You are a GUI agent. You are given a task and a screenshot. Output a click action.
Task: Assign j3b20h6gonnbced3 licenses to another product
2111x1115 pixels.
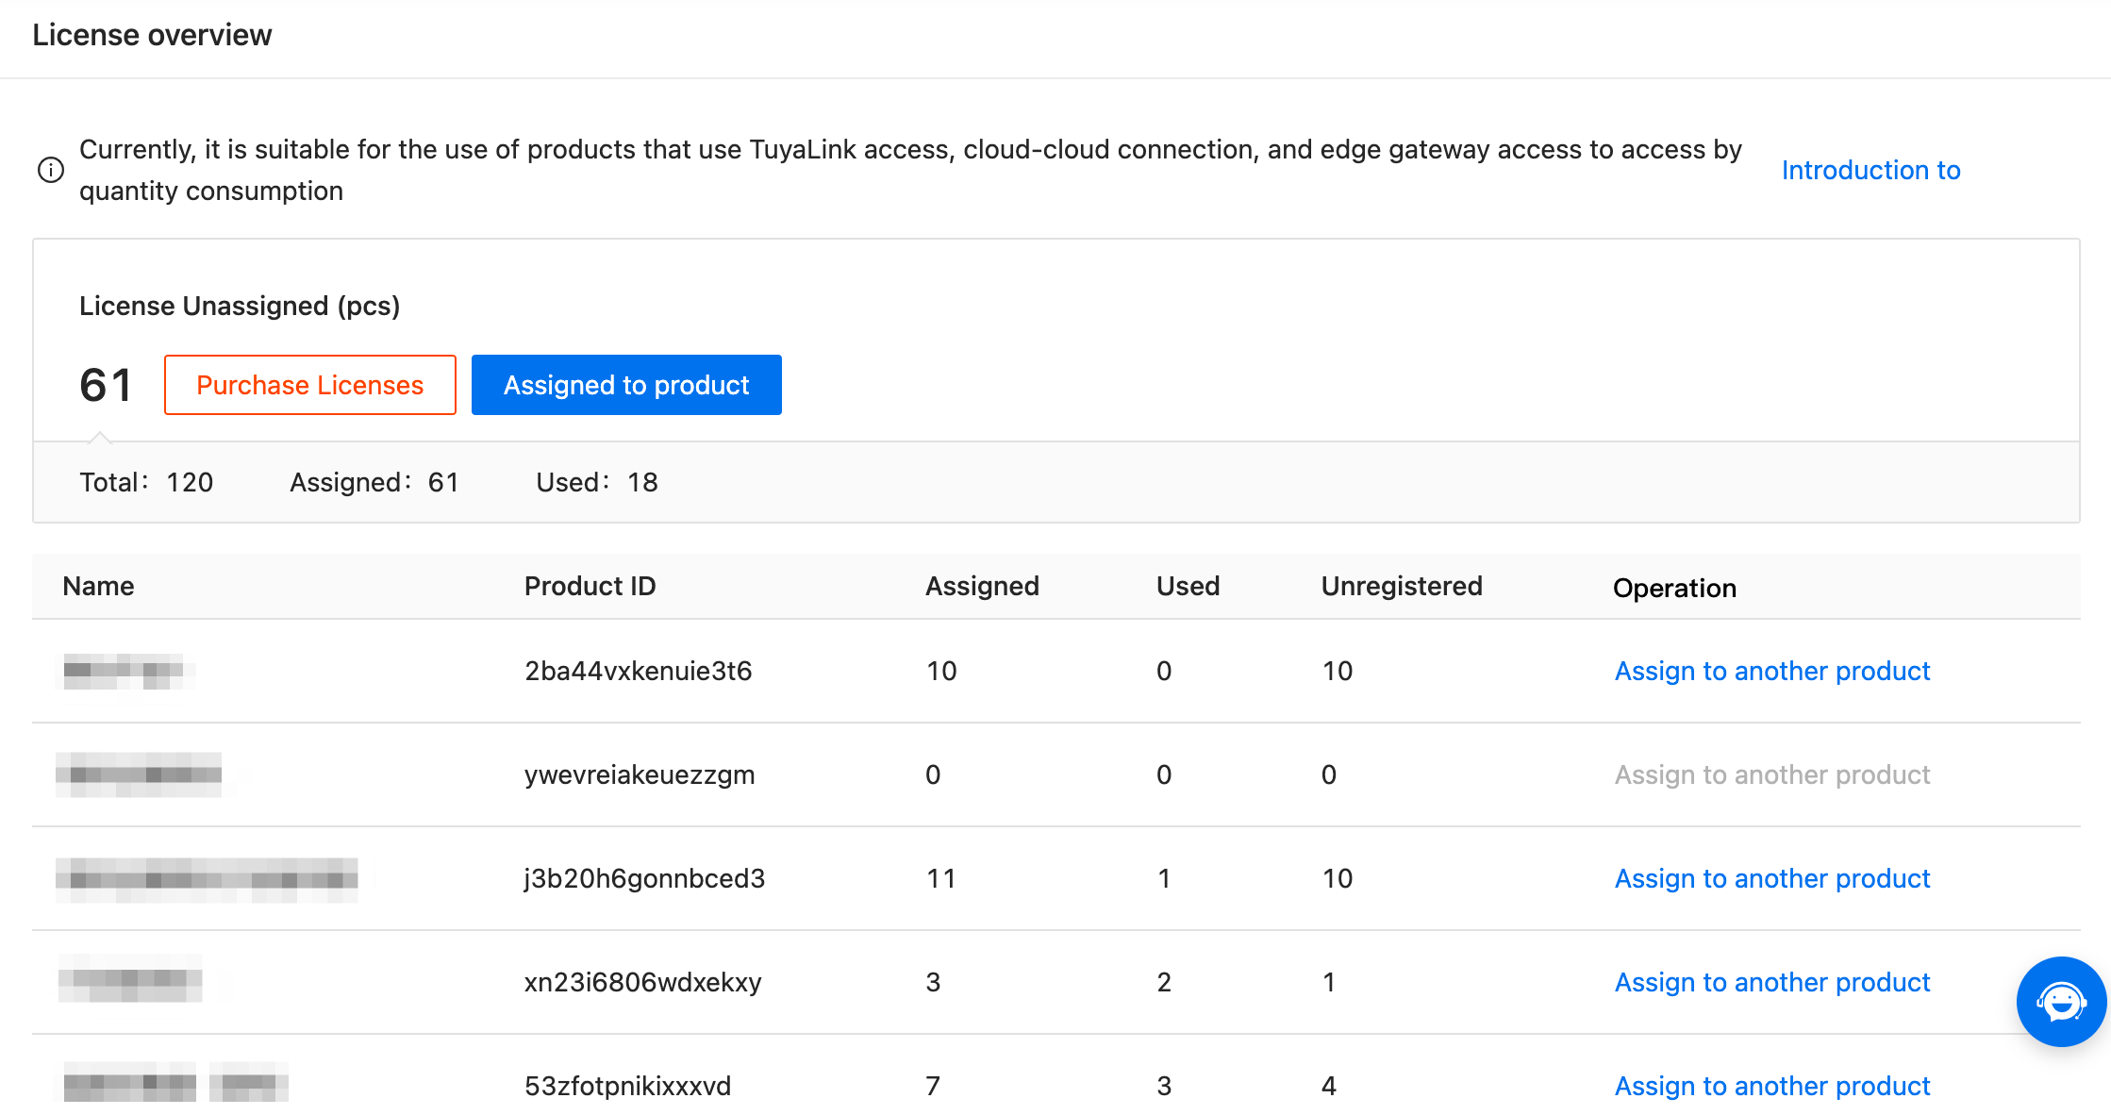coord(1771,878)
